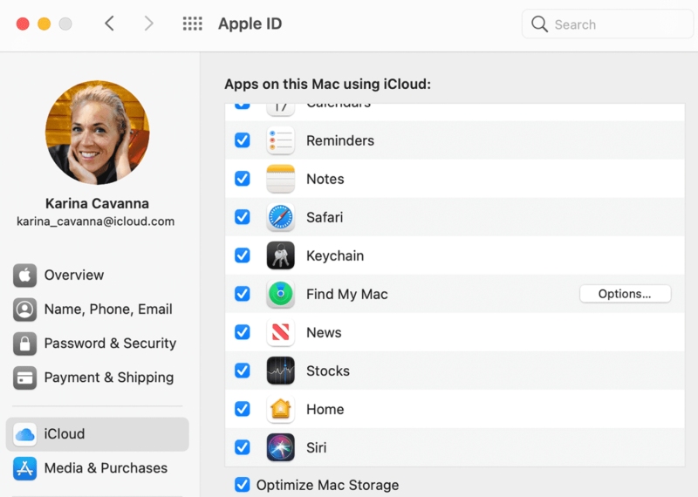698x497 pixels.
Task: Go forward with the right arrow
Action: [x=148, y=24]
